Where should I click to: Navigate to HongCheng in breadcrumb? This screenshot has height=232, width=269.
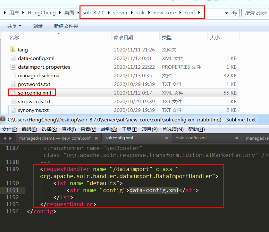pyautogui.click(x=42, y=13)
